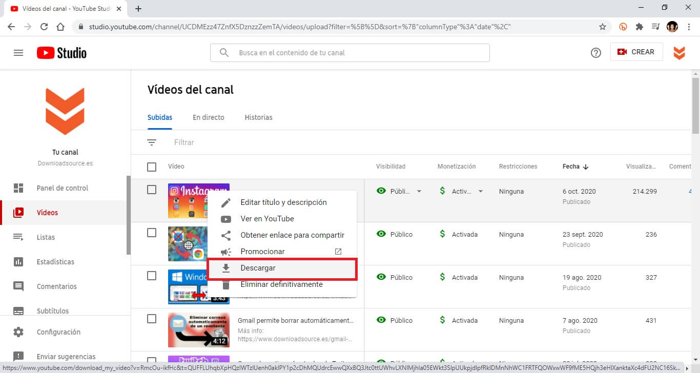Click Enviar sugerencias in sidebar
The image size is (700, 373).
coord(65,356)
